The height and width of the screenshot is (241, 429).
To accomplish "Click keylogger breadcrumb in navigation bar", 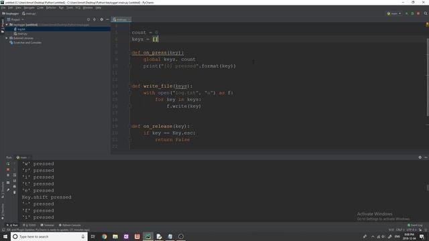I will (11, 13).
